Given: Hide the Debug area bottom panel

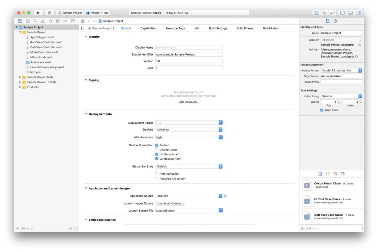Looking at the screenshot, I should [350, 13].
